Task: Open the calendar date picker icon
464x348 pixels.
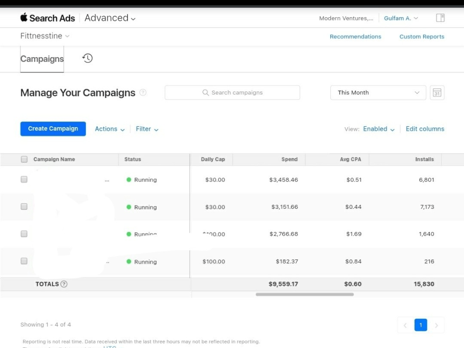Action: [x=437, y=93]
